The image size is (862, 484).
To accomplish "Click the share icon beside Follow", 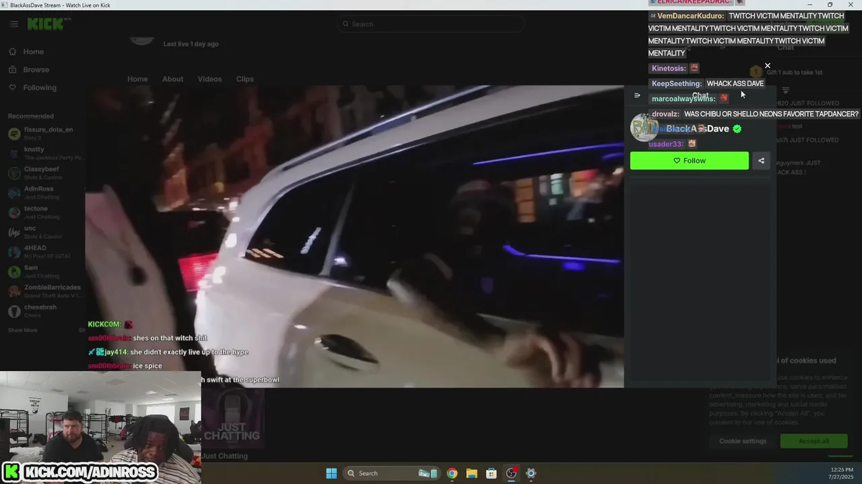I will (x=761, y=161).
